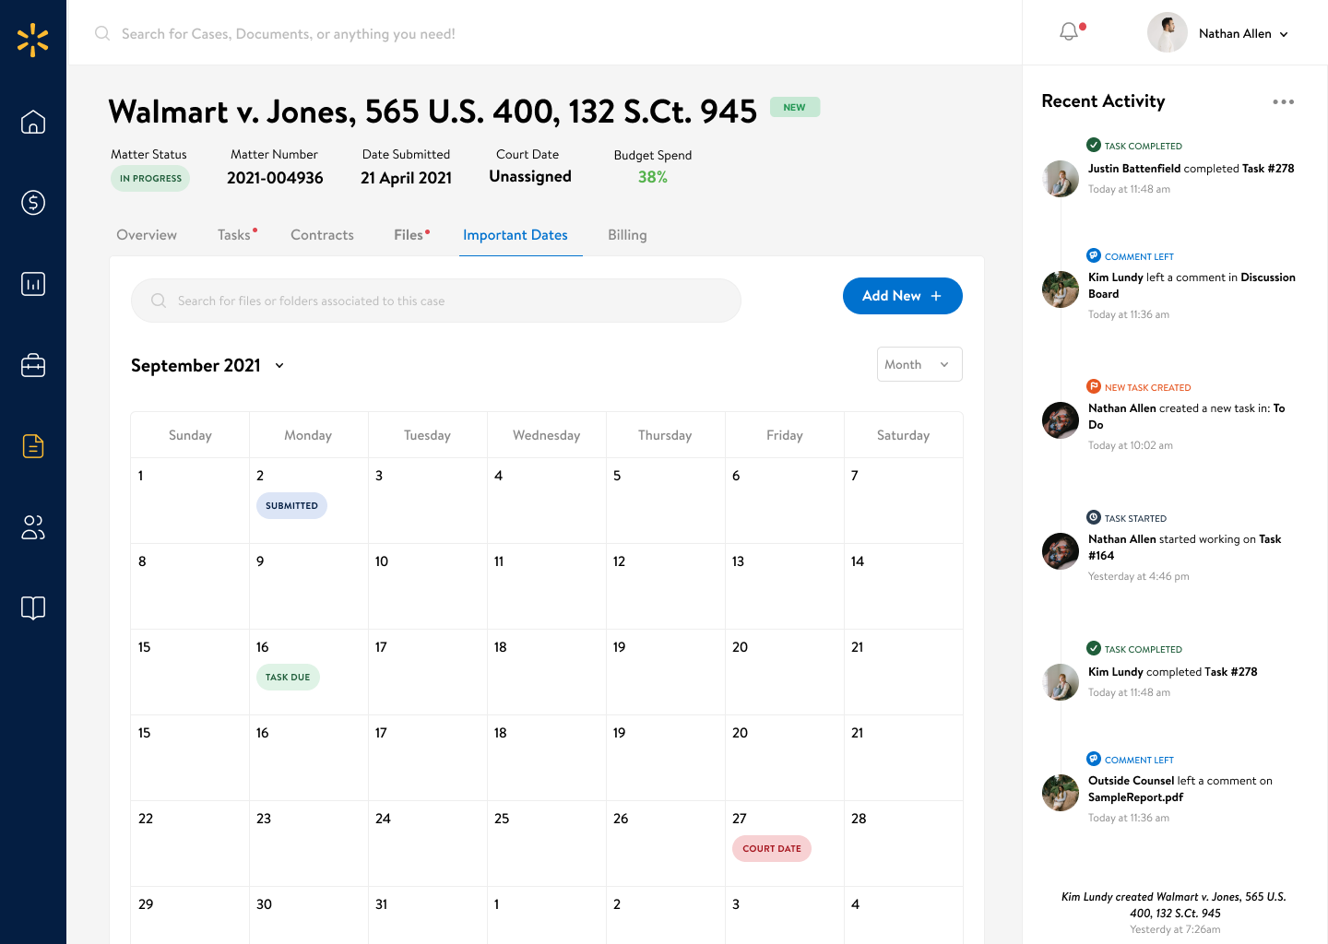Click the SUBMITTED event on day 2

click(x=291, y=505)
